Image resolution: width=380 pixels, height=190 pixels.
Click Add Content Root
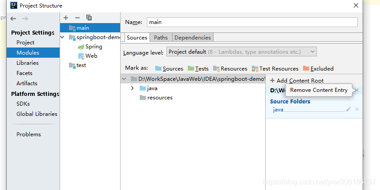[x=297, y=80]
